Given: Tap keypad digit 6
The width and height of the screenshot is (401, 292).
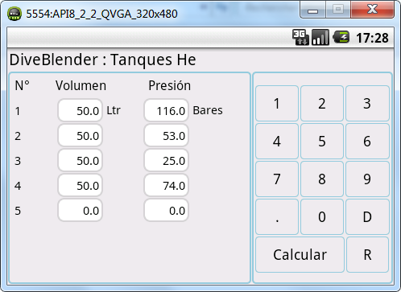Looking at the screenshot, I should coord(367,142).
